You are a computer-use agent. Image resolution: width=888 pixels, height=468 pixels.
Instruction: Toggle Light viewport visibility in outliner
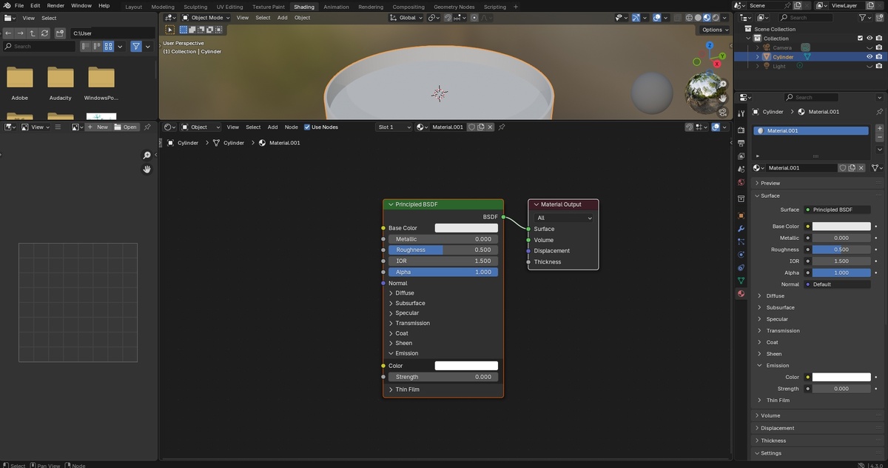click(x=869, y=66)
